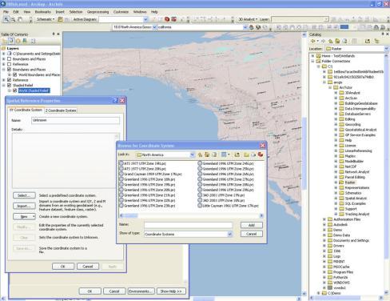
Task: Switch to the Z Coordinate System tab
Action: tap(61, 110)
